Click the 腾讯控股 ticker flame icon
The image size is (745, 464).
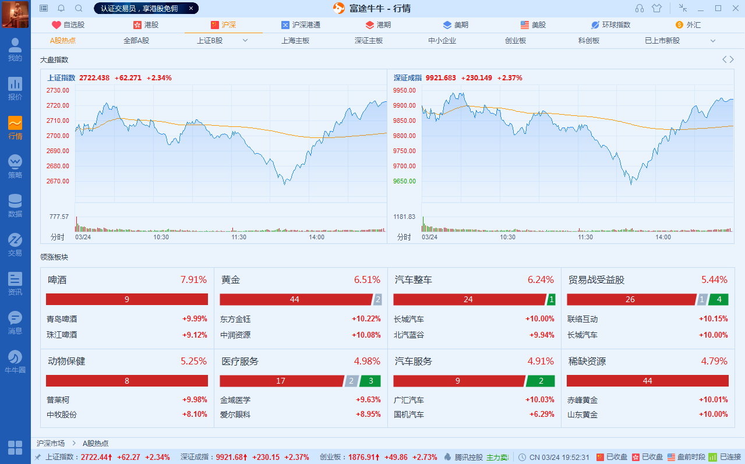tap(447, 457)
